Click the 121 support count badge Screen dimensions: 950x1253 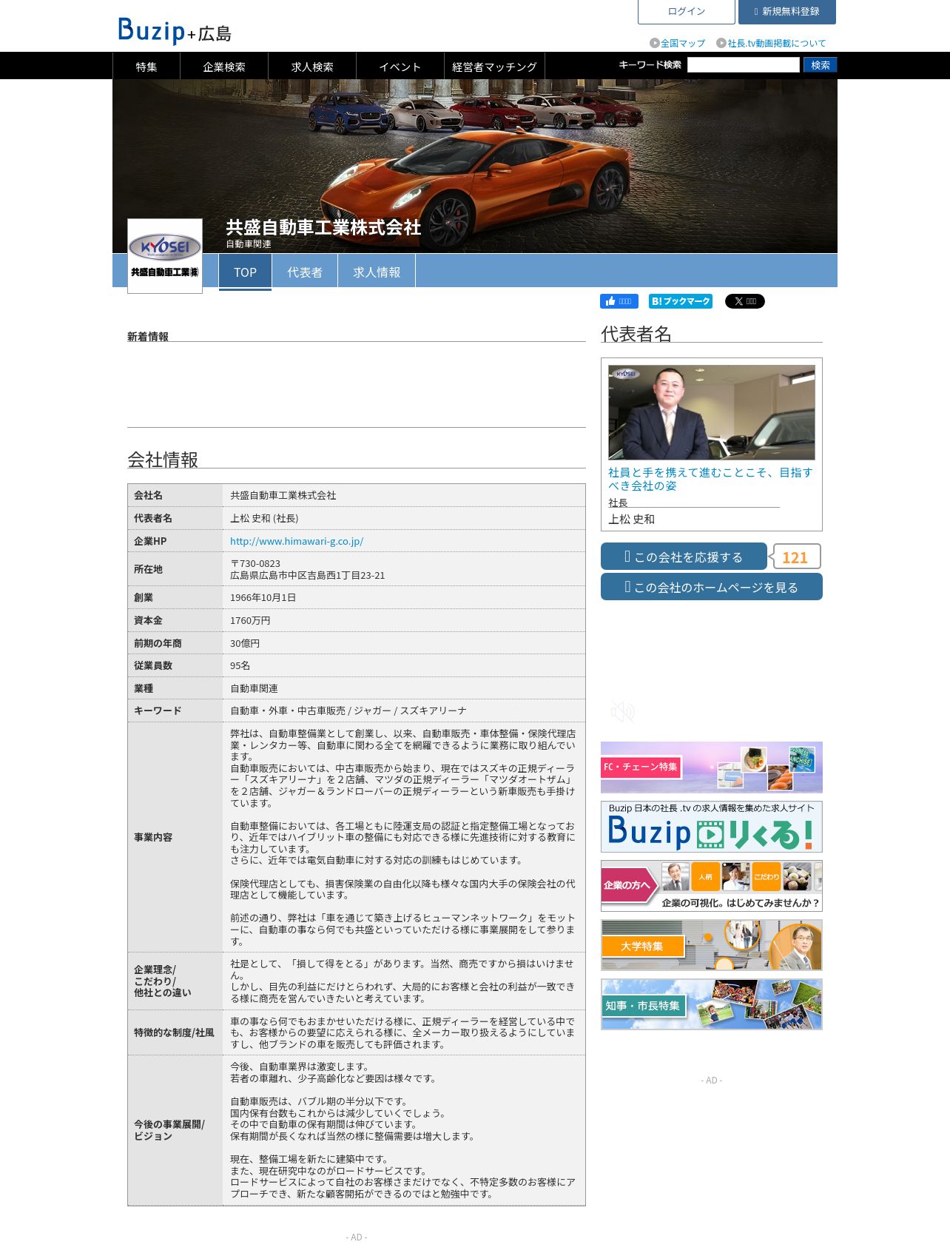coord(795,557)
